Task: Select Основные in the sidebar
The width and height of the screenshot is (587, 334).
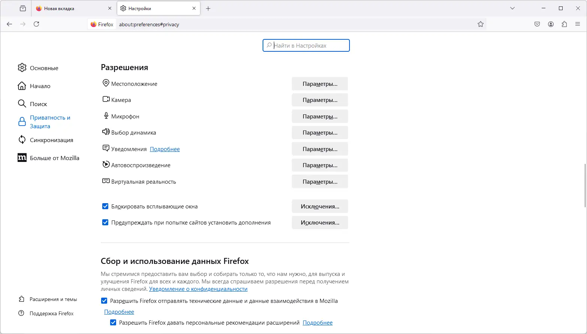Action: coord(44,68)
